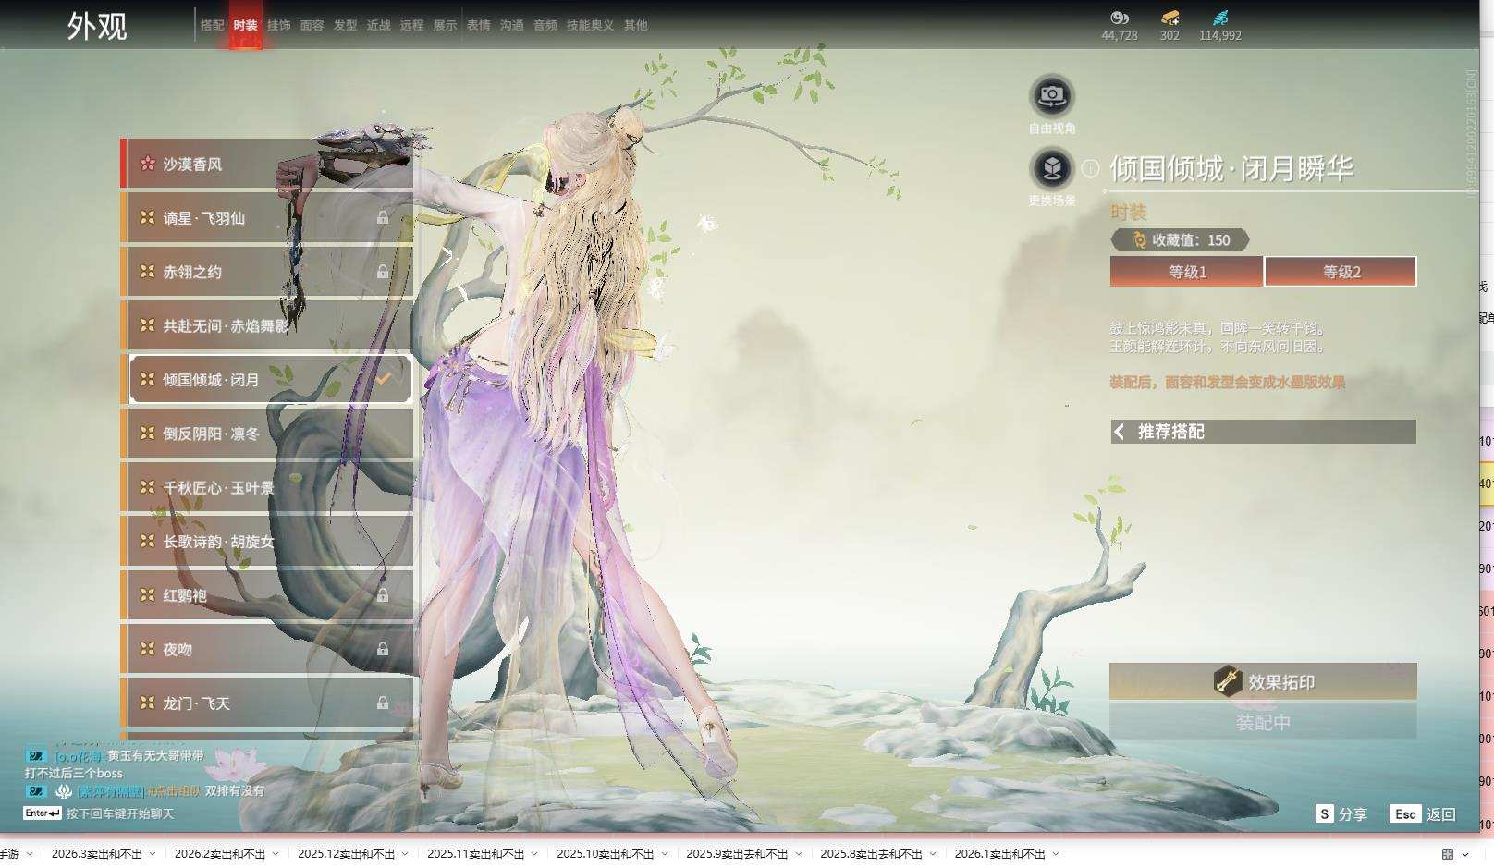Click the lotus emblem icon in chat

pos(64,791)
